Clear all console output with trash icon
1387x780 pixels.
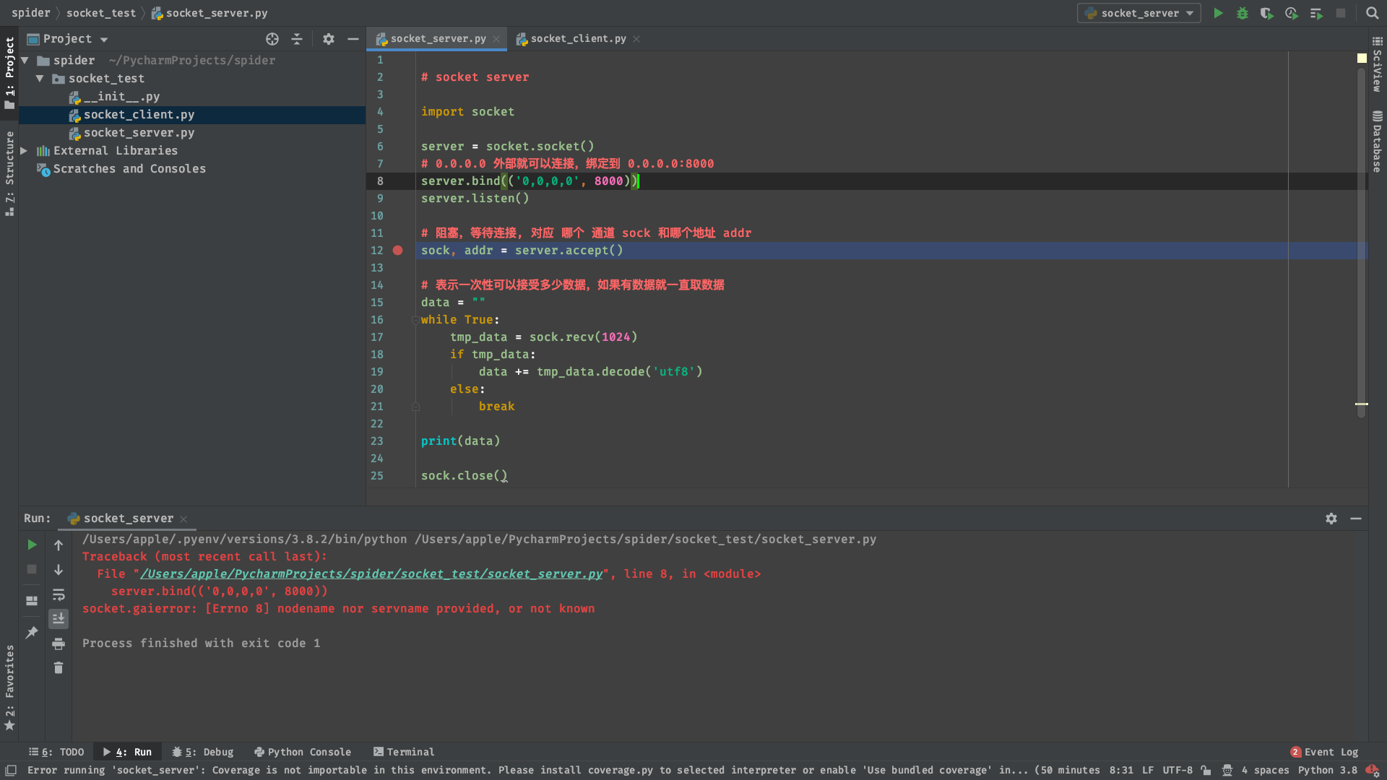coord(59,668)
